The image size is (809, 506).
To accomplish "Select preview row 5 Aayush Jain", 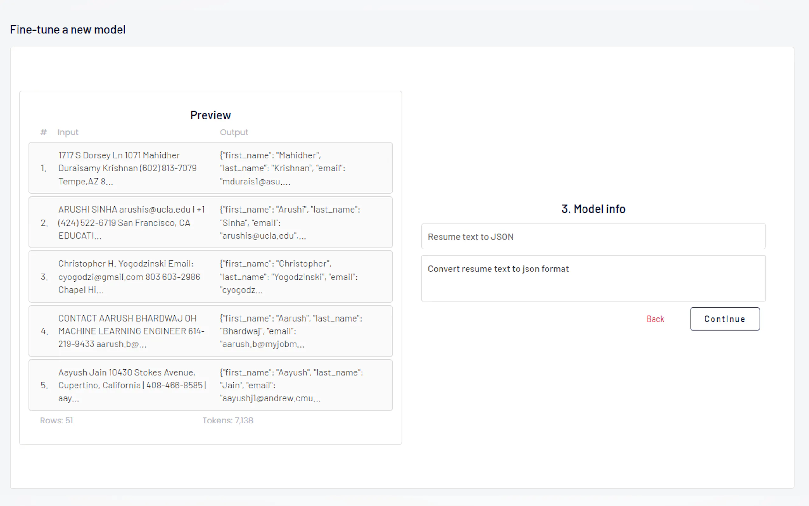I will 210,385.
